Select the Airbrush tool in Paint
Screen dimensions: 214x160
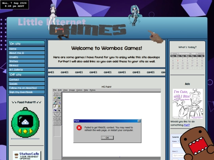click(55, 111)
